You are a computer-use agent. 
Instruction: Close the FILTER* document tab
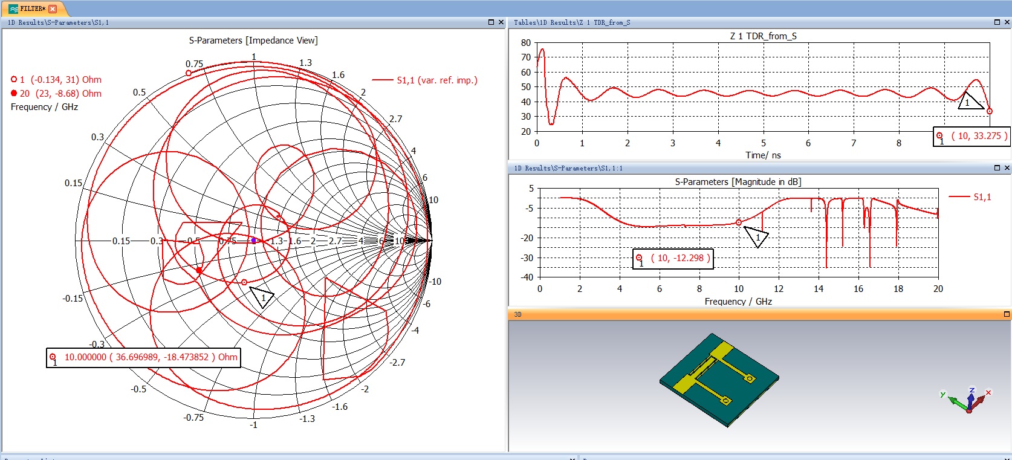(53, 8)
